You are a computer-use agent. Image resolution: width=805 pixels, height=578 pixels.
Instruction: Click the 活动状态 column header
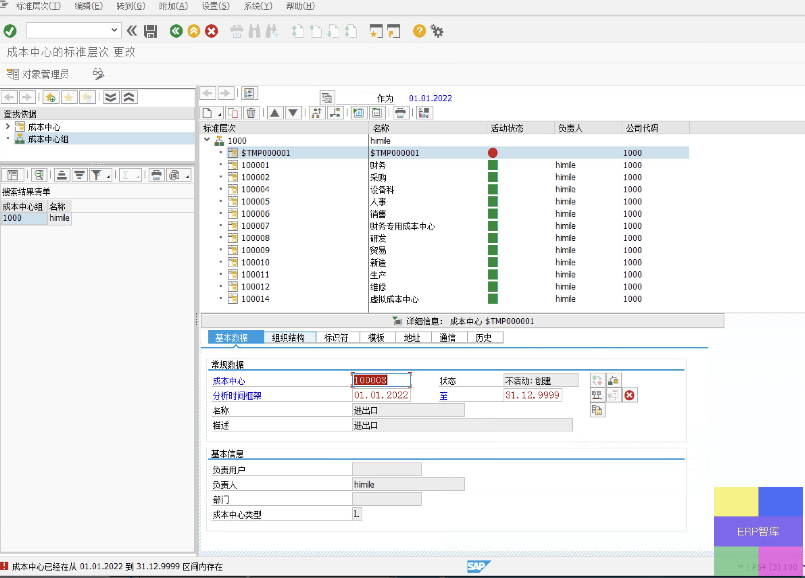[x=520, y=129]
